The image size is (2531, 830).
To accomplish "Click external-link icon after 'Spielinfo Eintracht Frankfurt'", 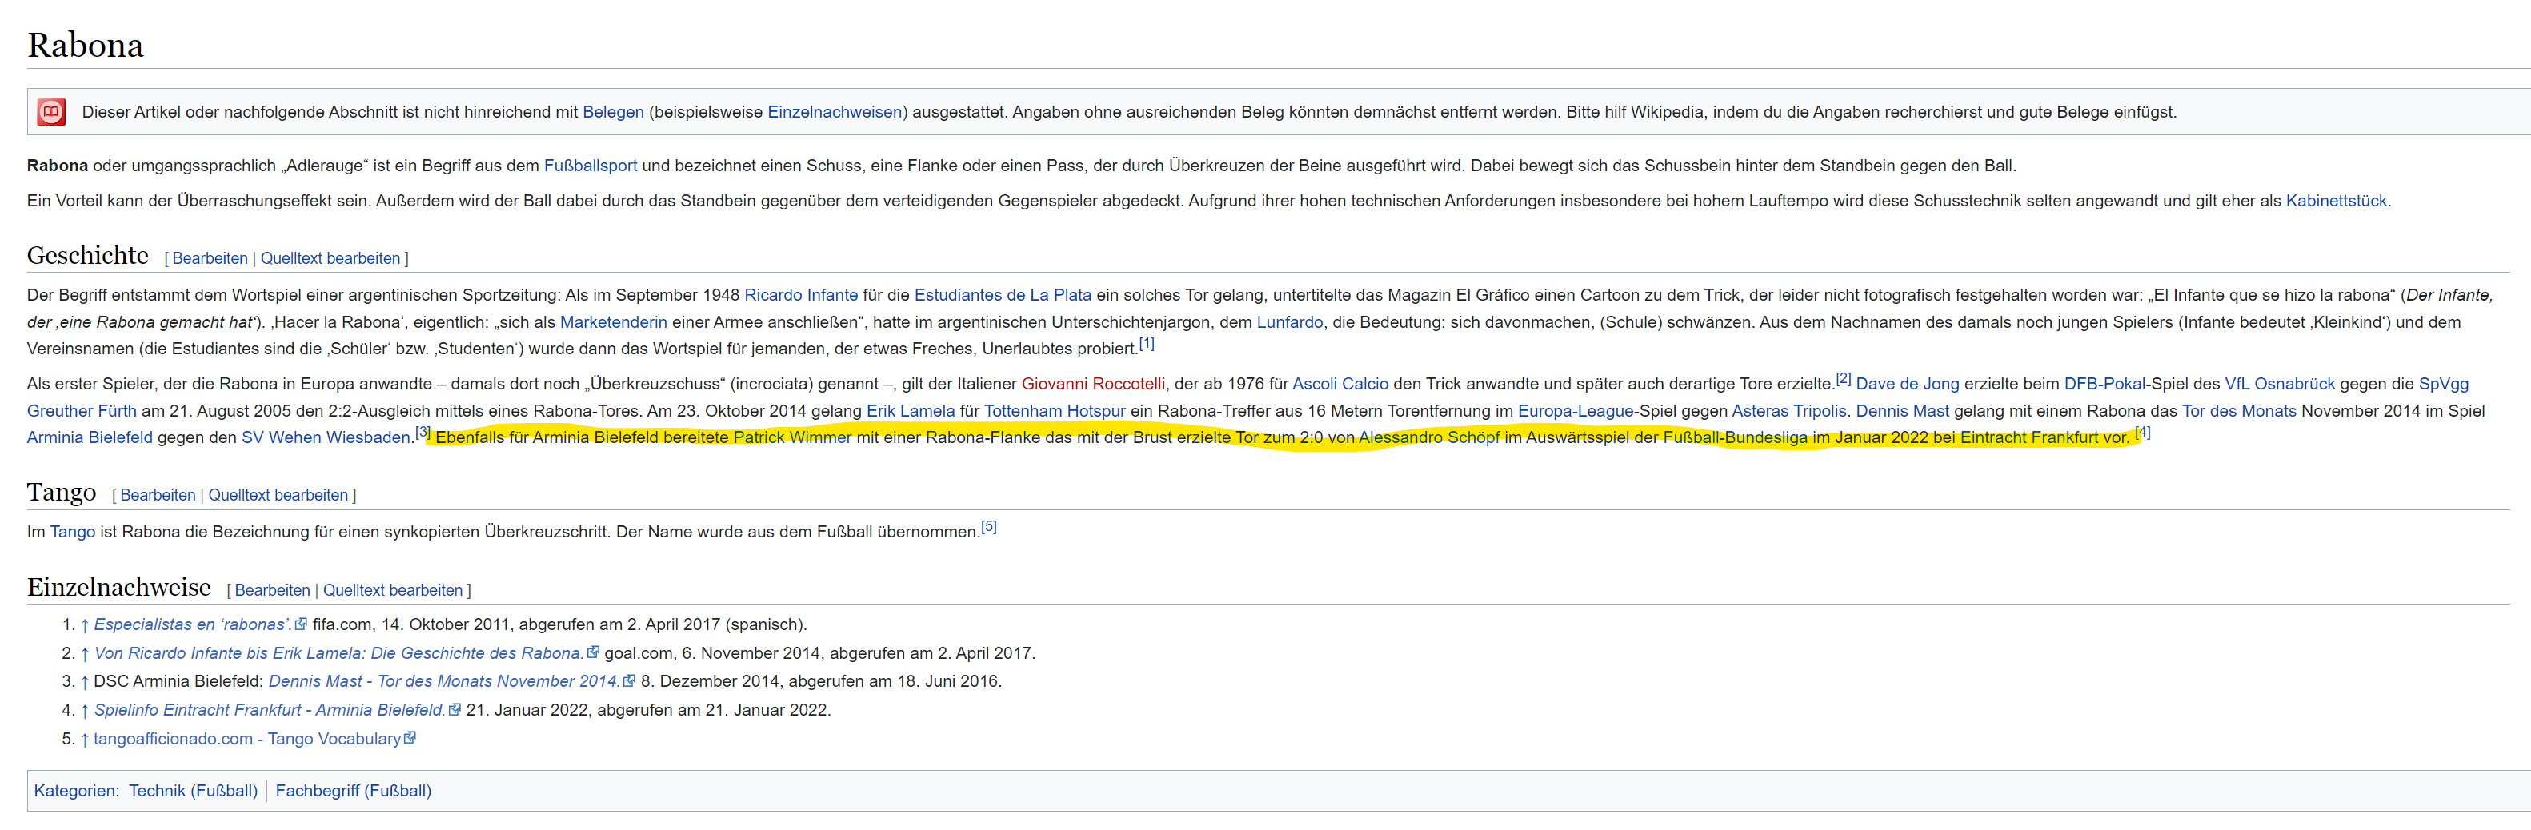I will (454, 709).
